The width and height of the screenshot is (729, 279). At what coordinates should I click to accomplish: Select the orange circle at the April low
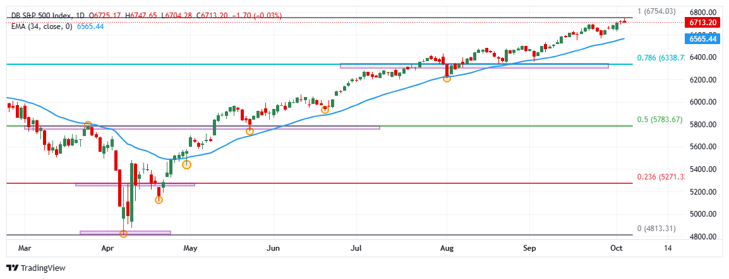pos(124,234)
